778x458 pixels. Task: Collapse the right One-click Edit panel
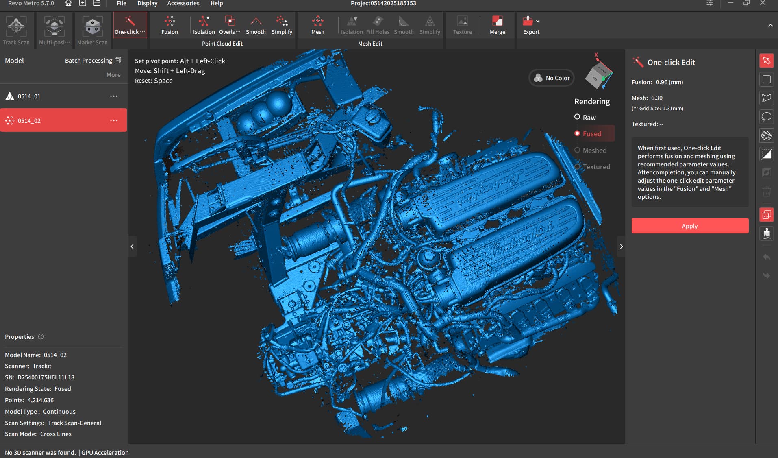pos(621,246)
